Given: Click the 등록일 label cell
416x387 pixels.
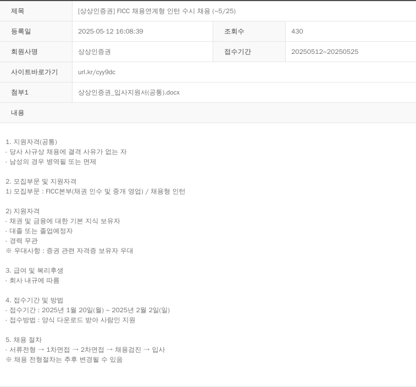Looking at the screenshot, I should coord(36,31).
